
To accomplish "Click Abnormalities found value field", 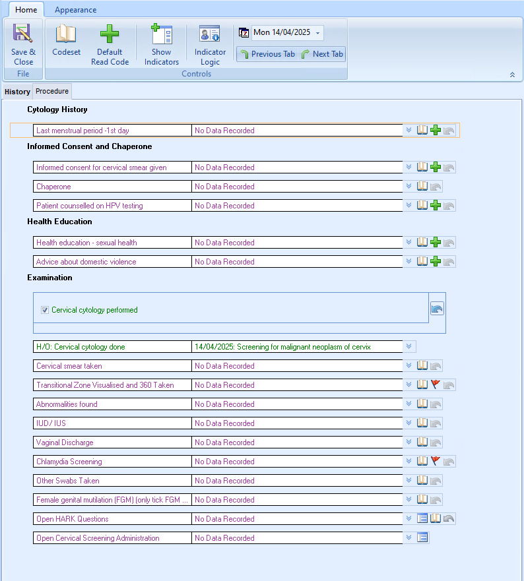I will point(297,404).
